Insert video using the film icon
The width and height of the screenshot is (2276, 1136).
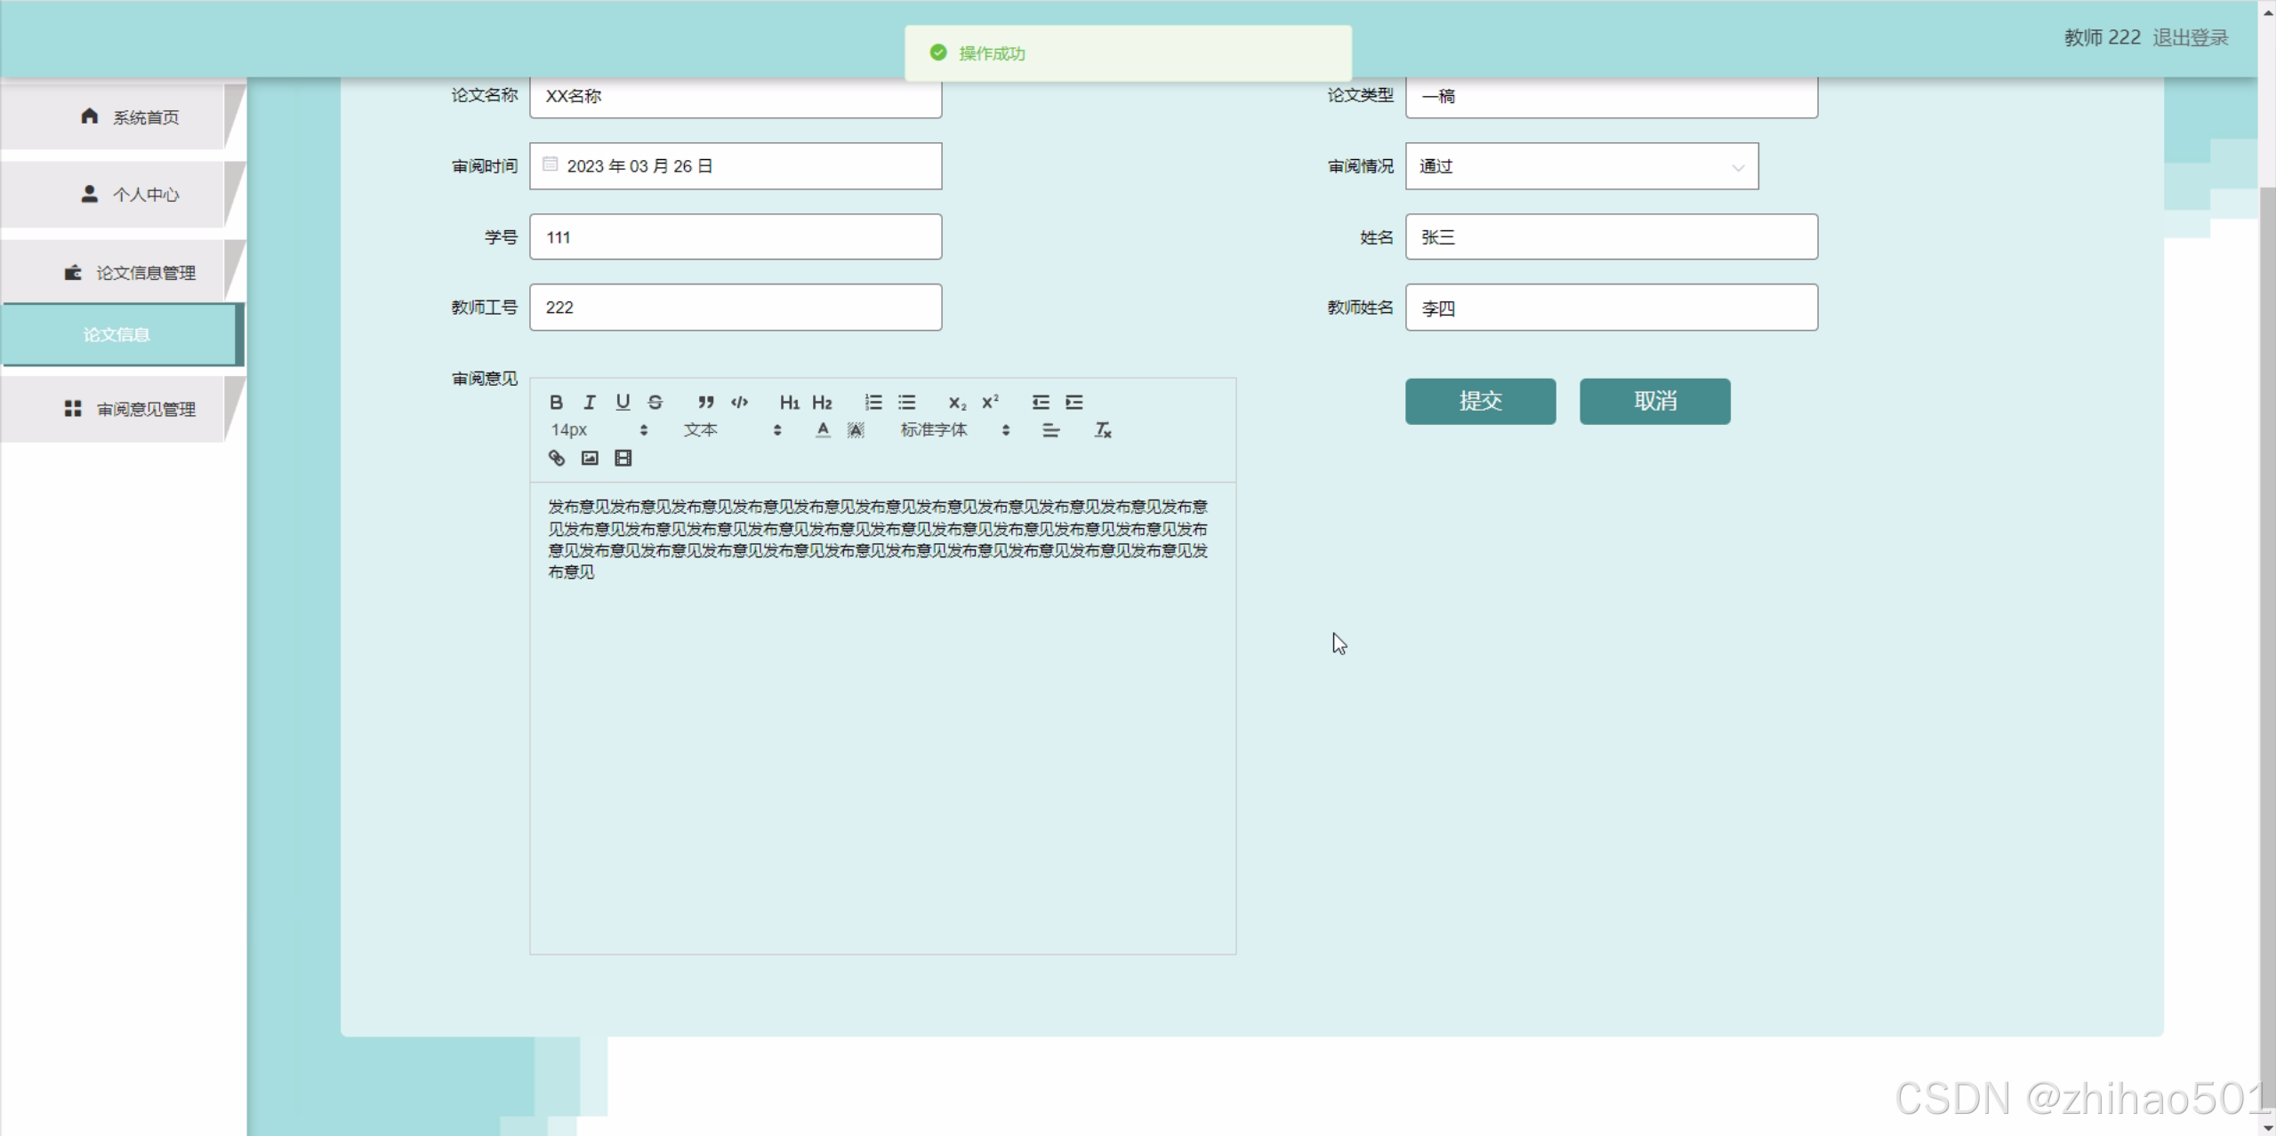[x=623, y=458]
